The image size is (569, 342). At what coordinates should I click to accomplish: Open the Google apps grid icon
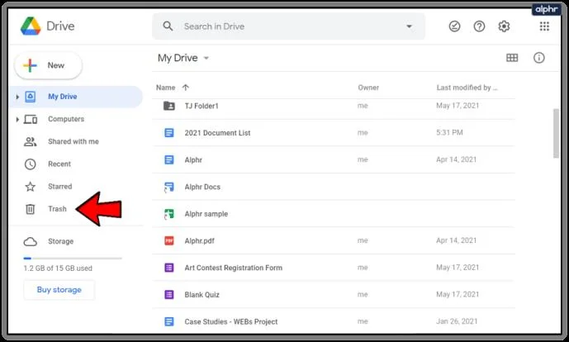[x=544, y=26]
